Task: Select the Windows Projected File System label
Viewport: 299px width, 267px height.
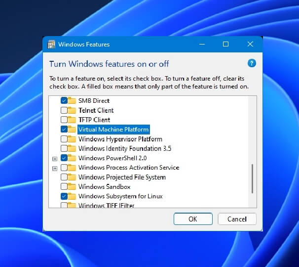Action: [x=122, y=177]
